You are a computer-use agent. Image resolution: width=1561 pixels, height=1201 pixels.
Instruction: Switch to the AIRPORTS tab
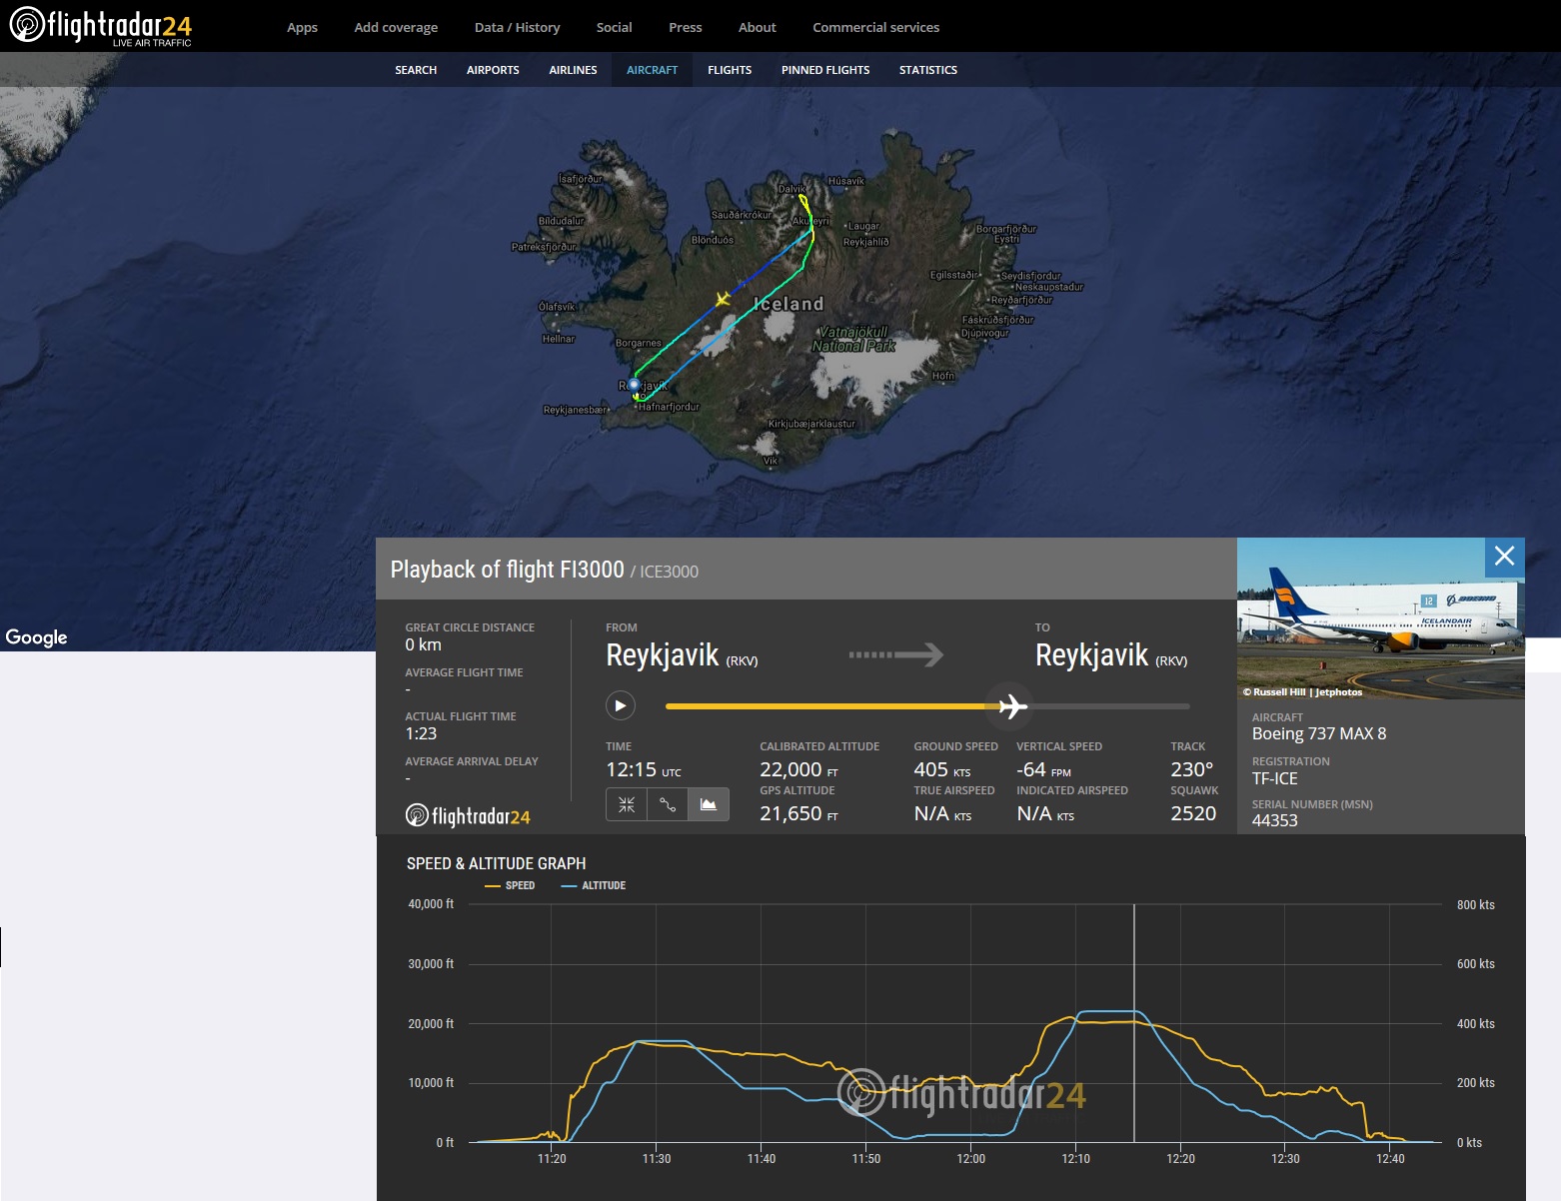point(493,70)
